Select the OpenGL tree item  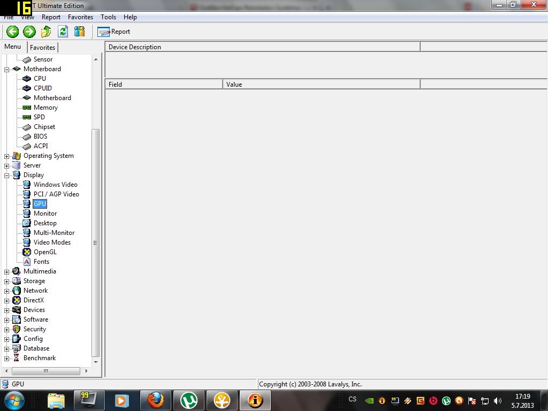point(45,252)
